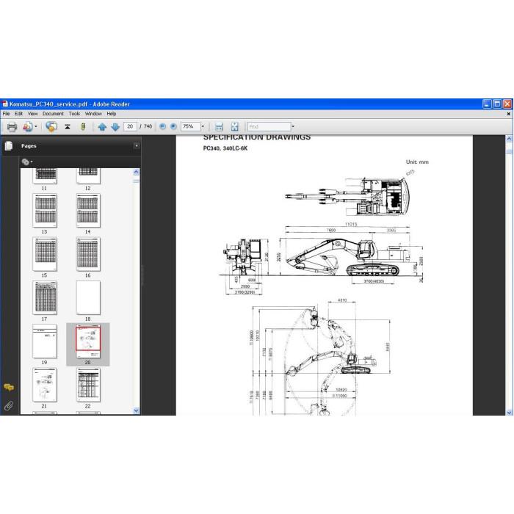
Task: Go to next page with down arrow
Action: tap(115, 126)
